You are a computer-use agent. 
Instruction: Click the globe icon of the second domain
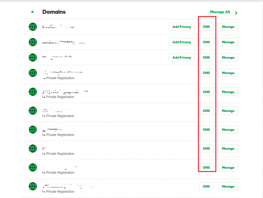point(33,42)
